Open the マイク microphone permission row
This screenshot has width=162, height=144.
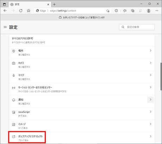pyautogui.click(x=82, y=77)
